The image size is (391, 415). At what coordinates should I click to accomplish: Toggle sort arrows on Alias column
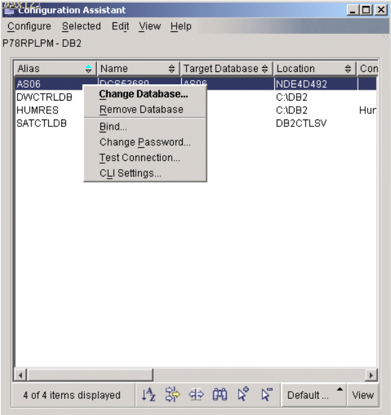tap(88, 69)
